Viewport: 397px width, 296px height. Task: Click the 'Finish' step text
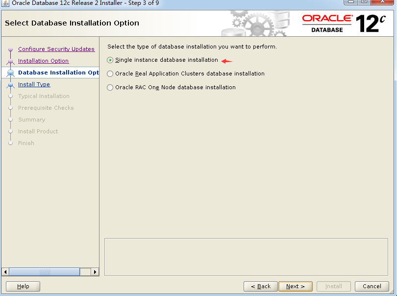pos(26,143)
